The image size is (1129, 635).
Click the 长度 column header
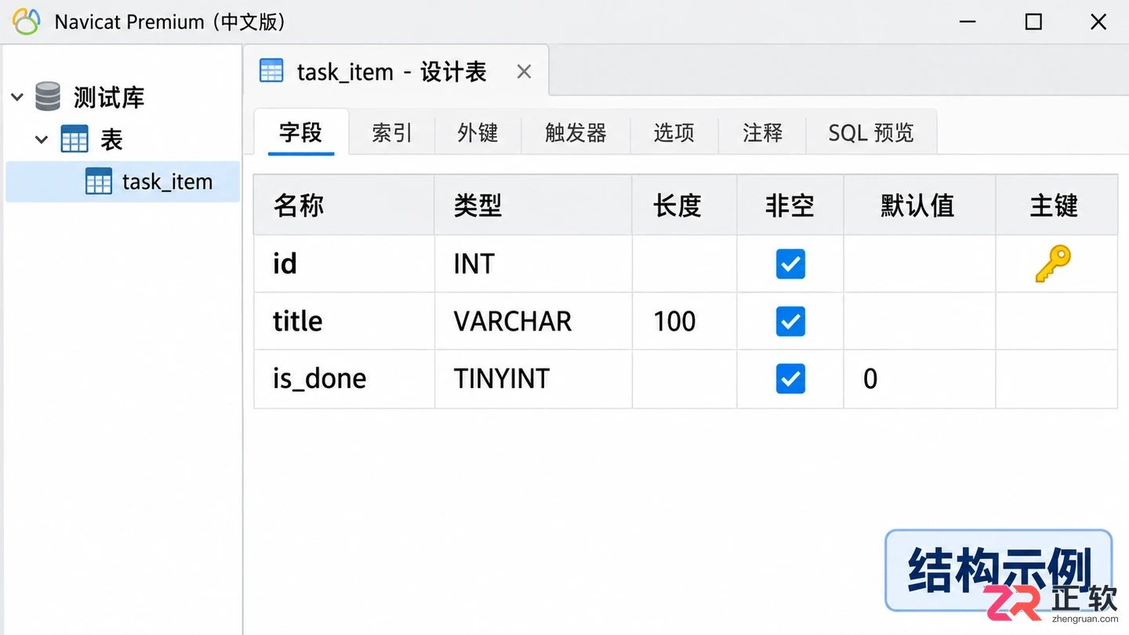pos(684,205)
